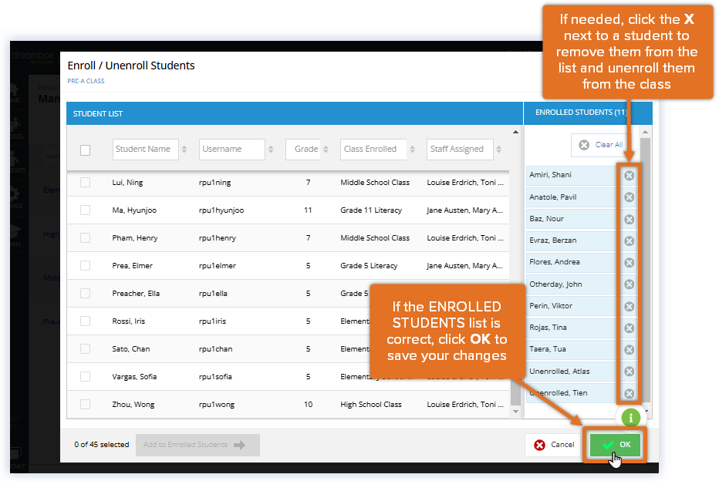Click username rpu1wong
The height and width of the screenshot is (481, 719).
click(217, 405)
